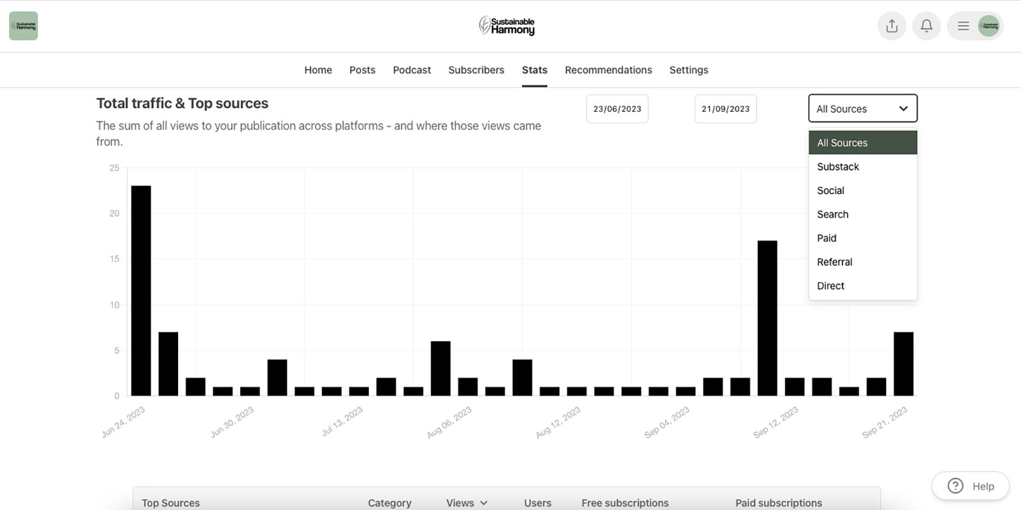The width and height of the screenshot is (1021, 510).
Task: Choose Social traffic source option
Action: [x=831, y=191]
